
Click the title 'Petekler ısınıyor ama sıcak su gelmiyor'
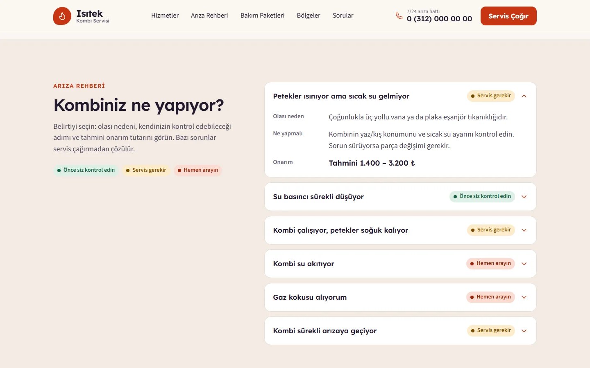click(x=341, y=96)
